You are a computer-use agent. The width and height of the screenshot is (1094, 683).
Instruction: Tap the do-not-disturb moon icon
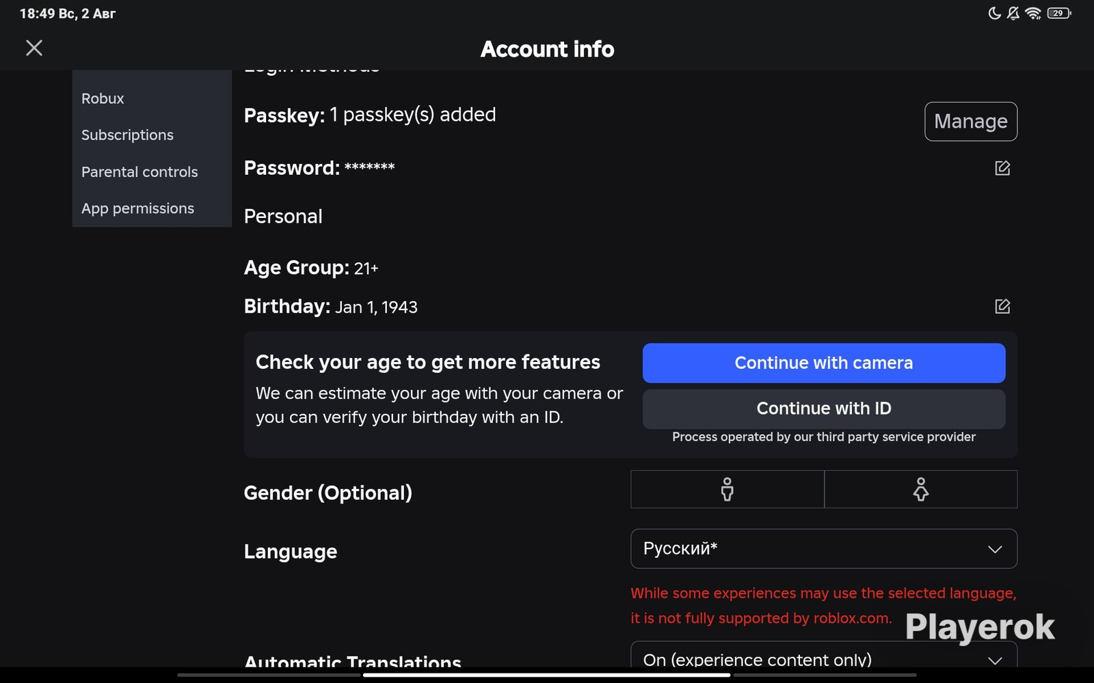point(995,13)
